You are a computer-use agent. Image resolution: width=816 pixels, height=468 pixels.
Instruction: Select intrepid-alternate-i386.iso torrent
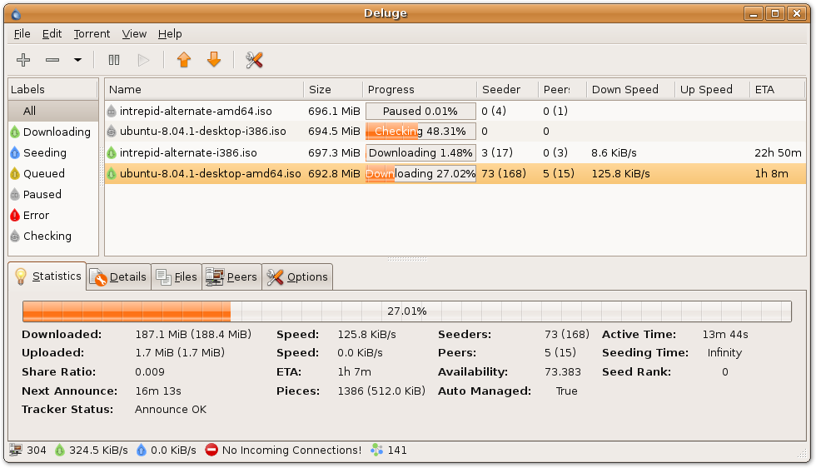(x=455, y=152)
